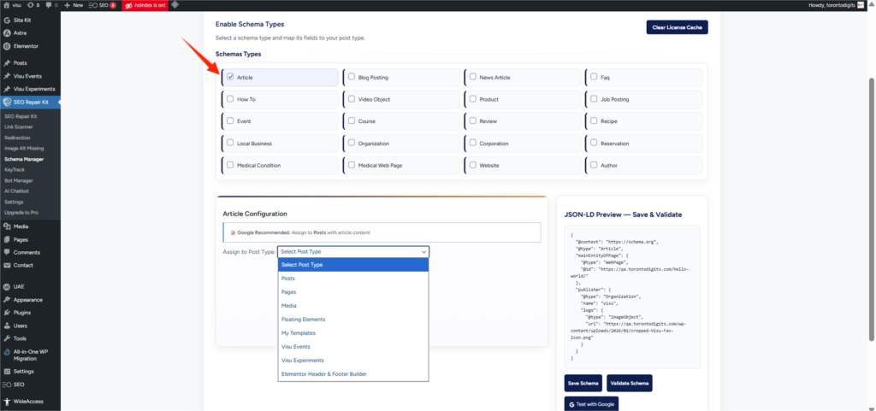Collapse the Assign to Post Type dropdown
The width and height of the screenshot is (876, 411).
352,252
